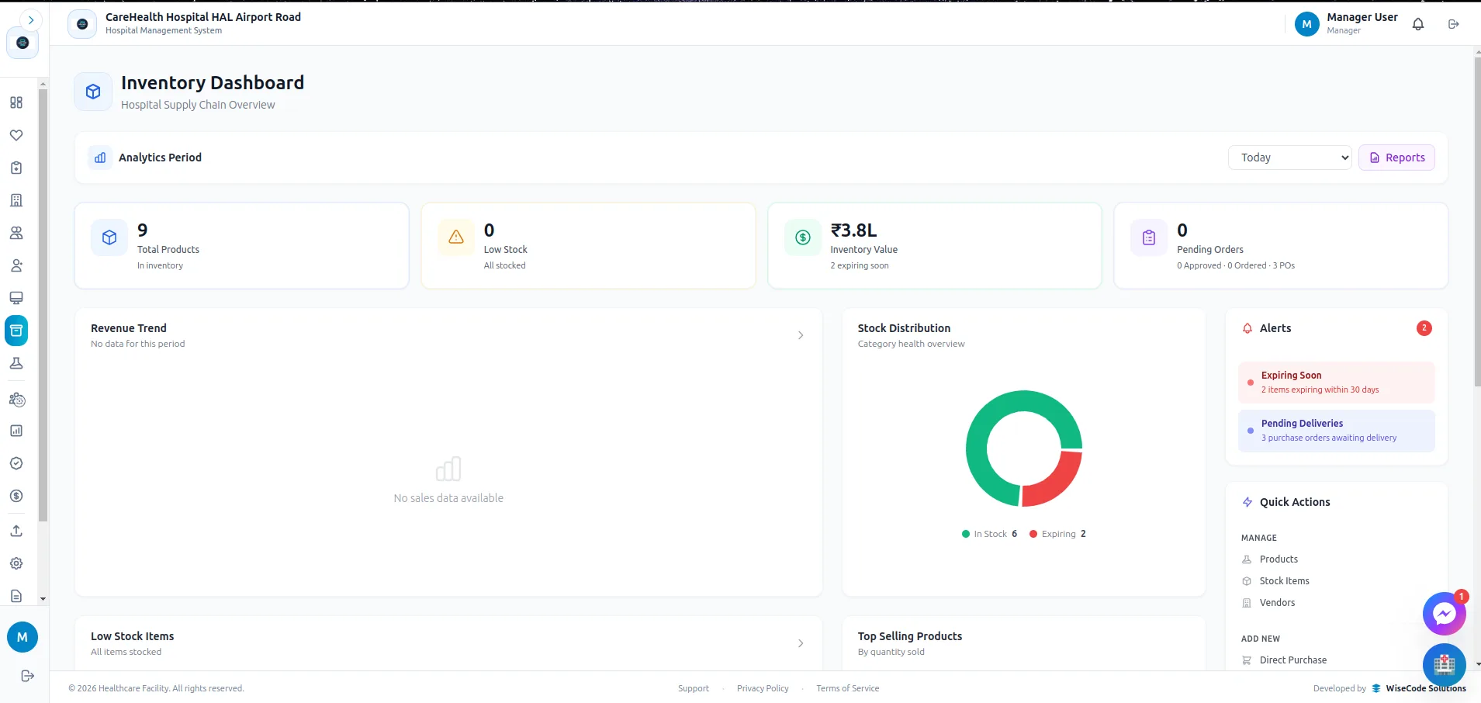
Task: Open the notifications bell icon
Action: tap(1418, 24)
